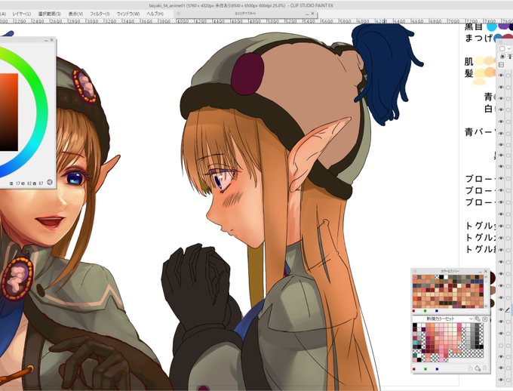Open the ウィンドウ(W) menu
The image size is (513, 391).
tap(128, 14)
